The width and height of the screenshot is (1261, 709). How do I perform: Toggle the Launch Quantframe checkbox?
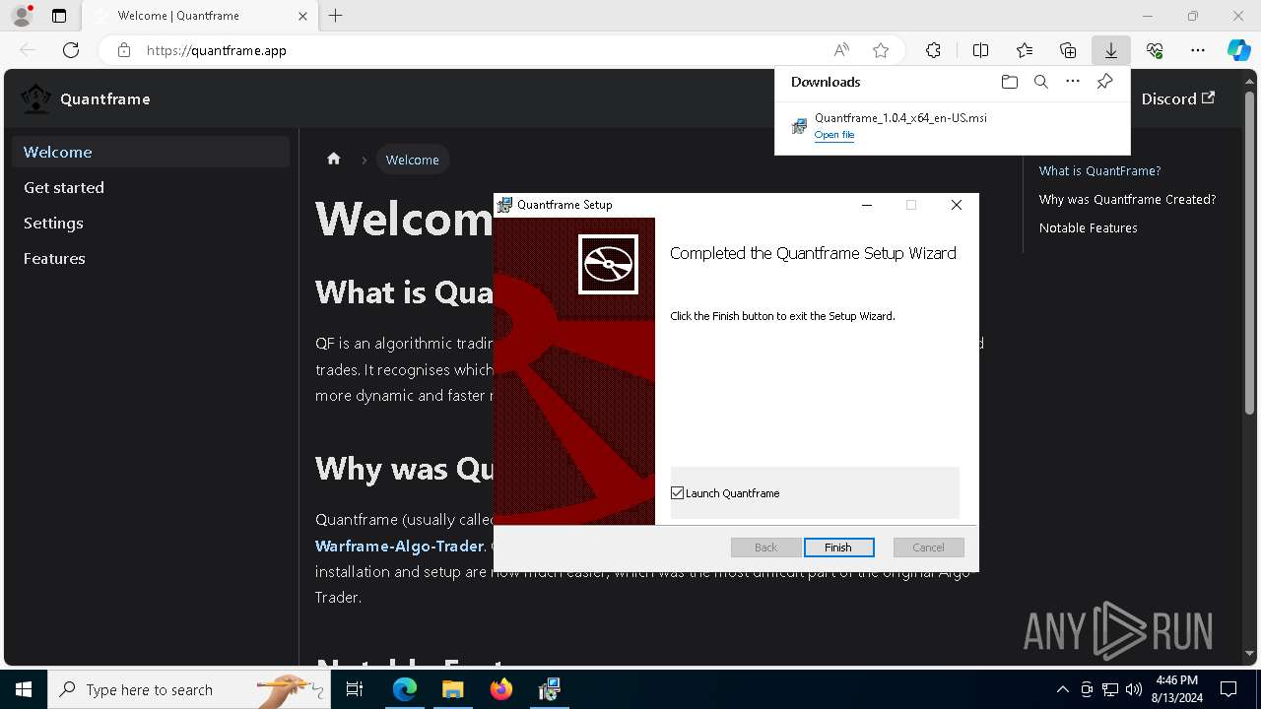tap(678, 493)
